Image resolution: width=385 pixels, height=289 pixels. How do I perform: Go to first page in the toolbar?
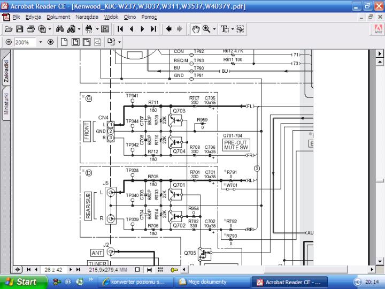pyautogui.click(x=120, y=29)
